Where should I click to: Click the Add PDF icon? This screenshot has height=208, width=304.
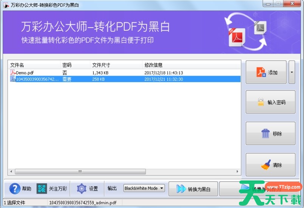coord(261,72)
